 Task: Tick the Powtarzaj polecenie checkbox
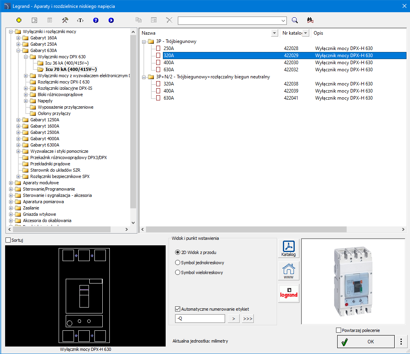pyautogui.click(x=339, y=330)
